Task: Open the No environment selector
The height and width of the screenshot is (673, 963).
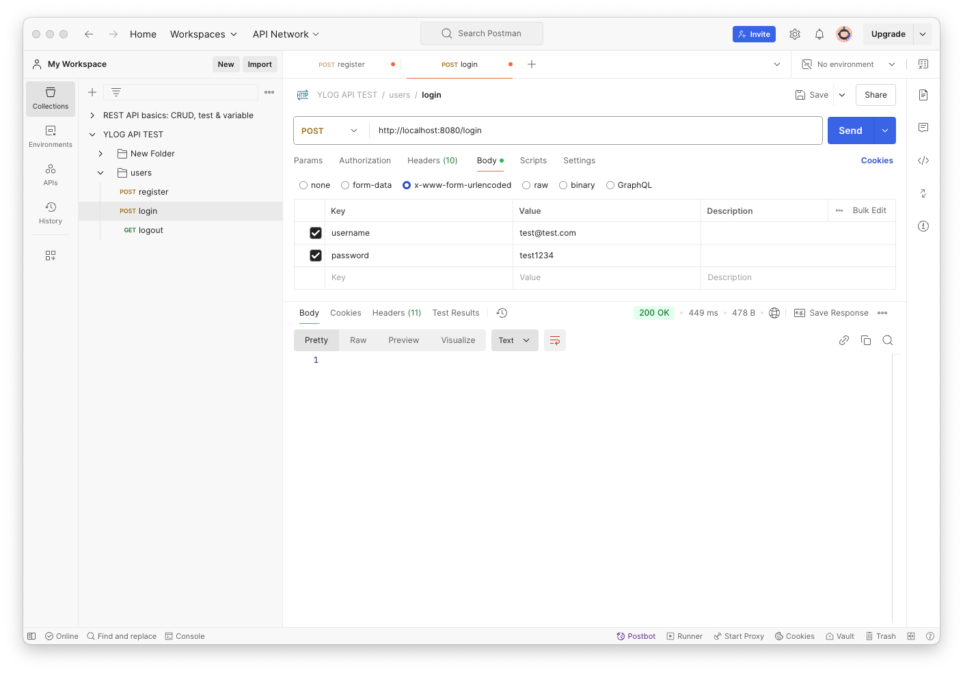Action: click(848, 64)
